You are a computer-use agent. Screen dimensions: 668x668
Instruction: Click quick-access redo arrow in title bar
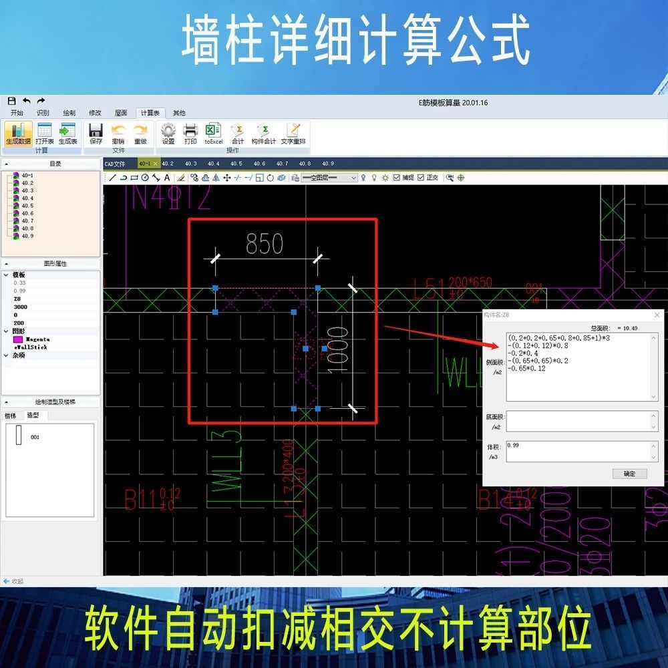pos(41,101)
